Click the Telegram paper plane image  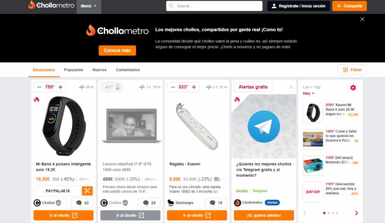coord(264,126)
